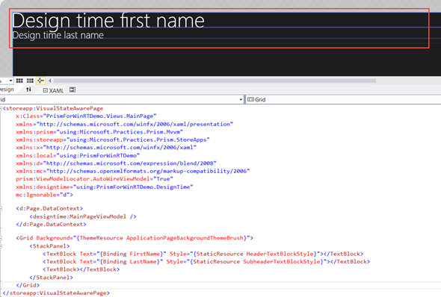Collapse the d:Page.DataContext code block
This screenshot has height=297, width=441.
[1, 209]
